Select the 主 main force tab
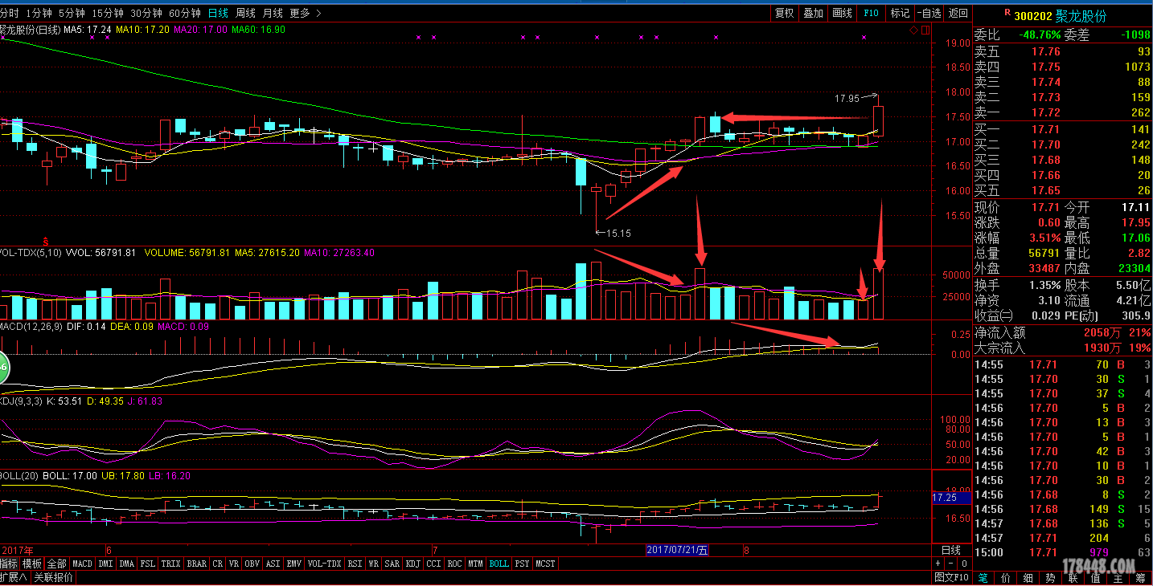This screenshot has width=1153, height=586. [1118, 578]
